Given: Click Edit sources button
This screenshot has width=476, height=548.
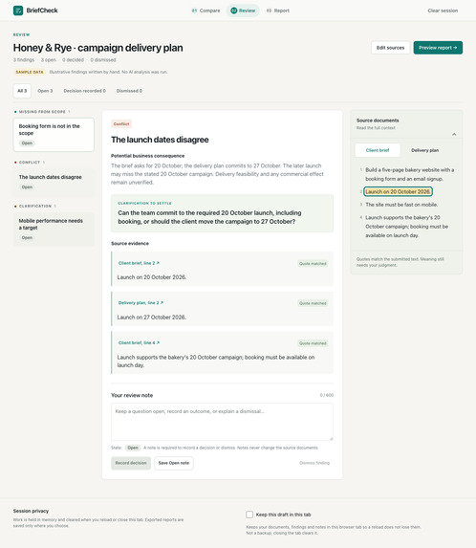Looking at the screenshot, I should pos(390,48).
